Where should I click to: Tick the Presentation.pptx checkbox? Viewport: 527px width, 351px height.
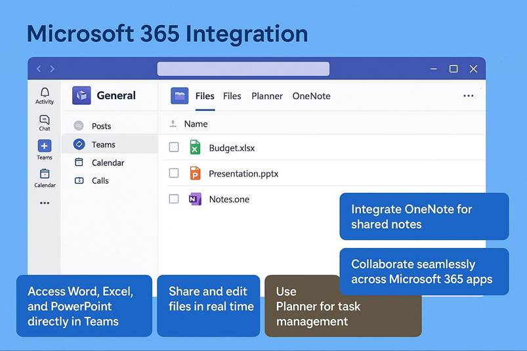[x=174, y=173]
